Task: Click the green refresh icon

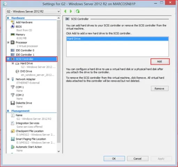Action: [x=78, y=11]
